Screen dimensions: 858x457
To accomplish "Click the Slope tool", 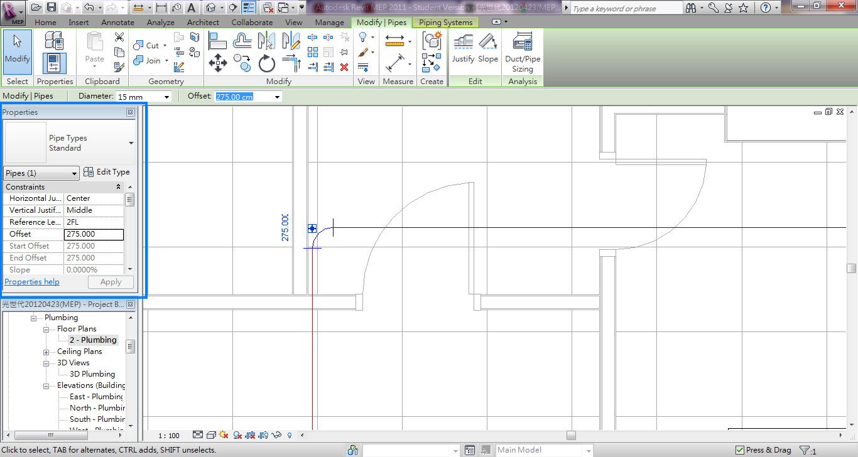I will point(488,48).
